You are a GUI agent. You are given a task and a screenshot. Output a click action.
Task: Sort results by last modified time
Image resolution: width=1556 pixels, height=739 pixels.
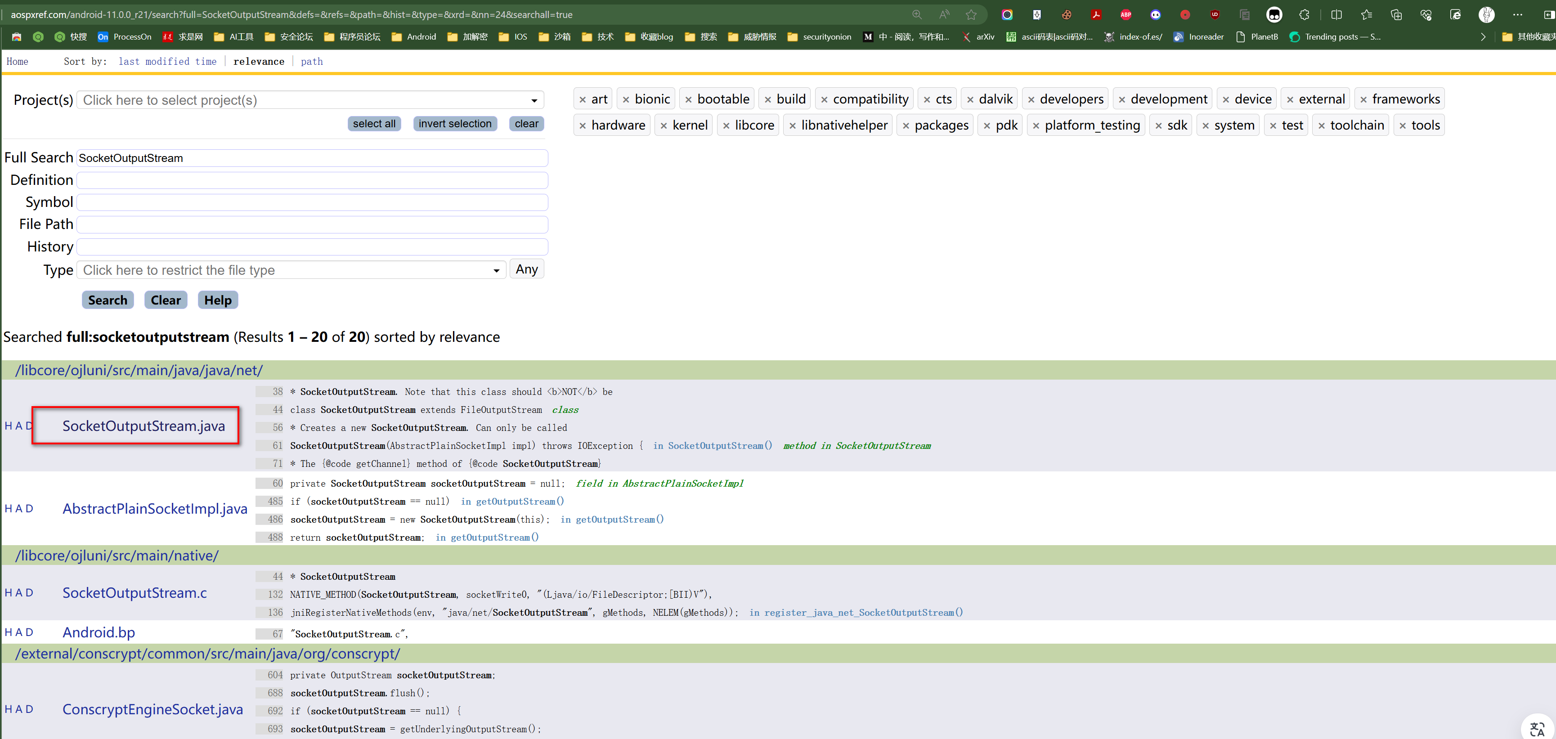(167, 62)
